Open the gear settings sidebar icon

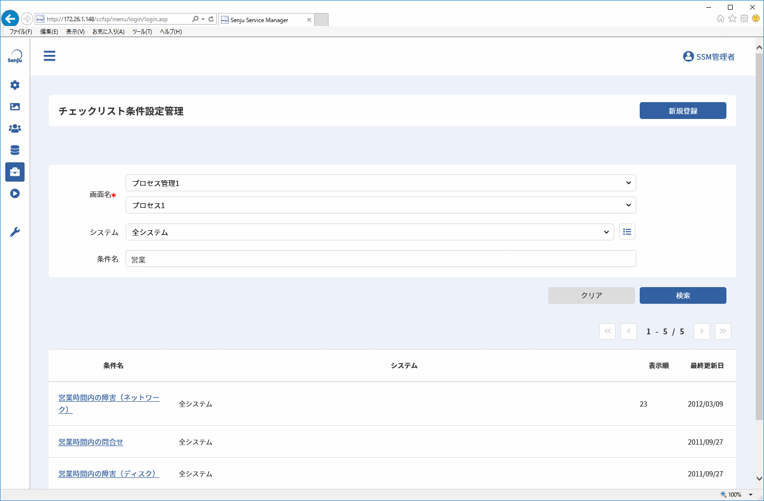15,85
